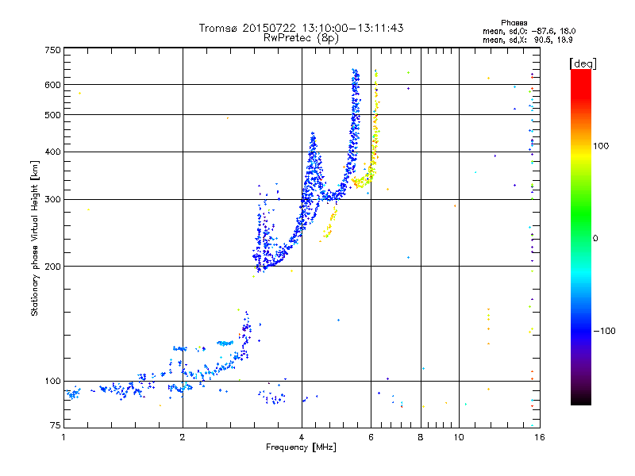
Task: Click the colorbar tick label '0'
Action: pyautogui.click(x=595, y=239)
